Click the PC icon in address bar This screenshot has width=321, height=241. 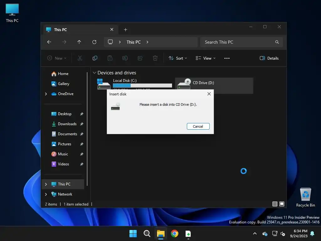110,42
